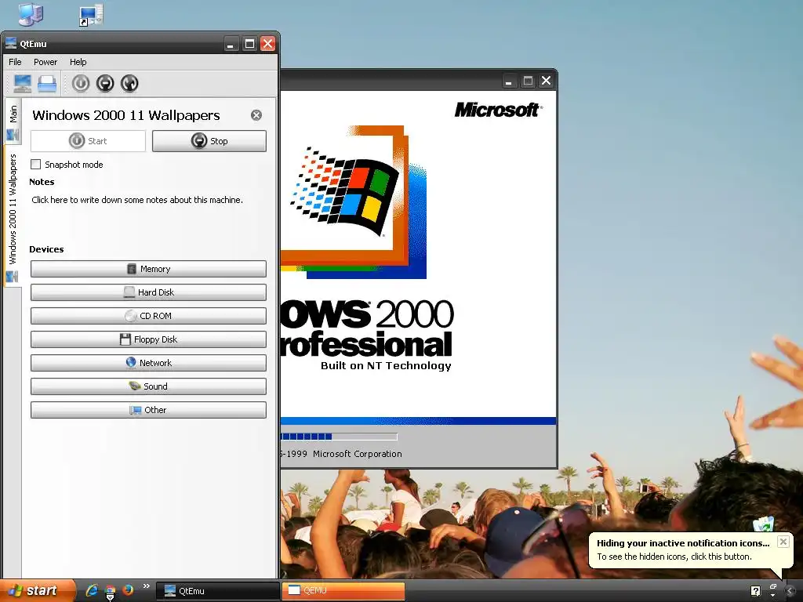Click the Windows flag logo in the QEMU window
This screenshot has height=602, width=803.
[345, 192]
